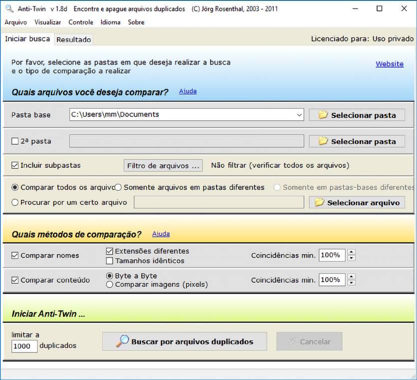Screen dimensions: 417x380
Task: Open the Arquivo menu
Action: [x=15, y=22]
